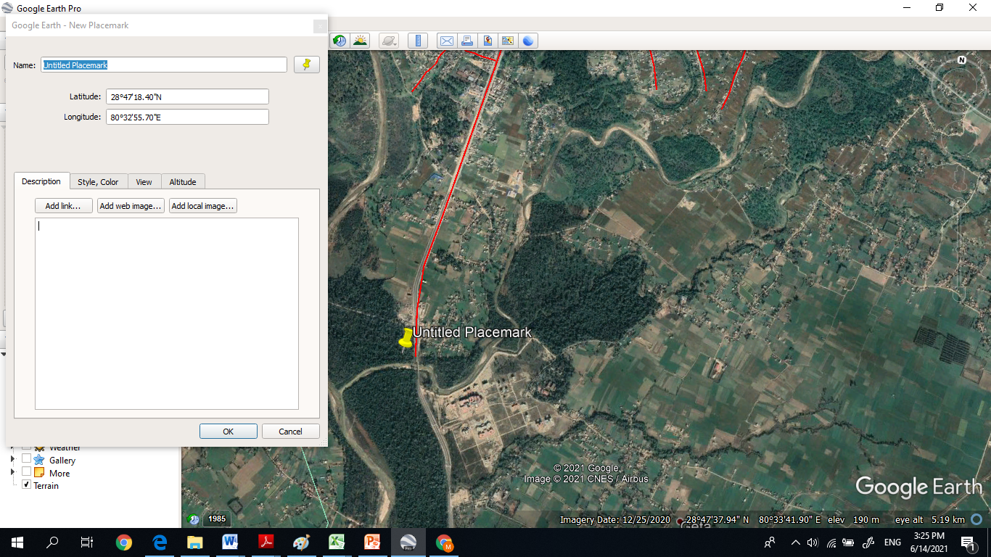Open PowerPoint from the taskbar
The height and width of the screenshot is (557, 991).
[372, 542]
